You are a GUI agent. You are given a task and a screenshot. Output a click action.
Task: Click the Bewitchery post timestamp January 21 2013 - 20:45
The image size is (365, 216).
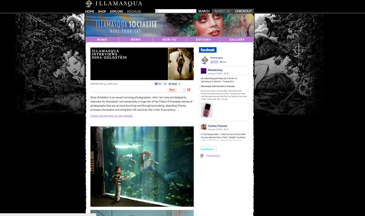click(218, 73)
